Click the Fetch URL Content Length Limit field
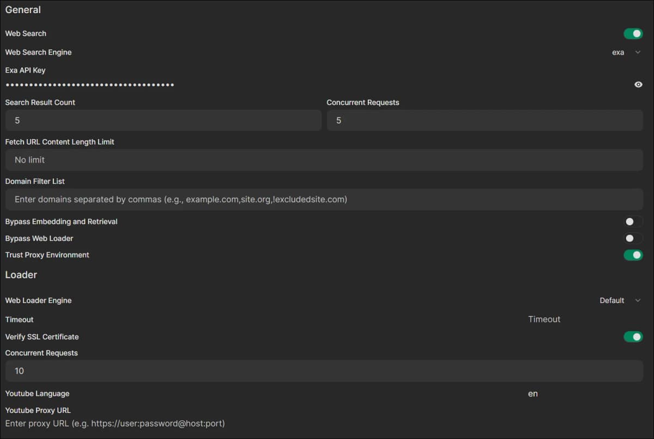This screenshot has height=439, width=654. [x=324, y=160]
